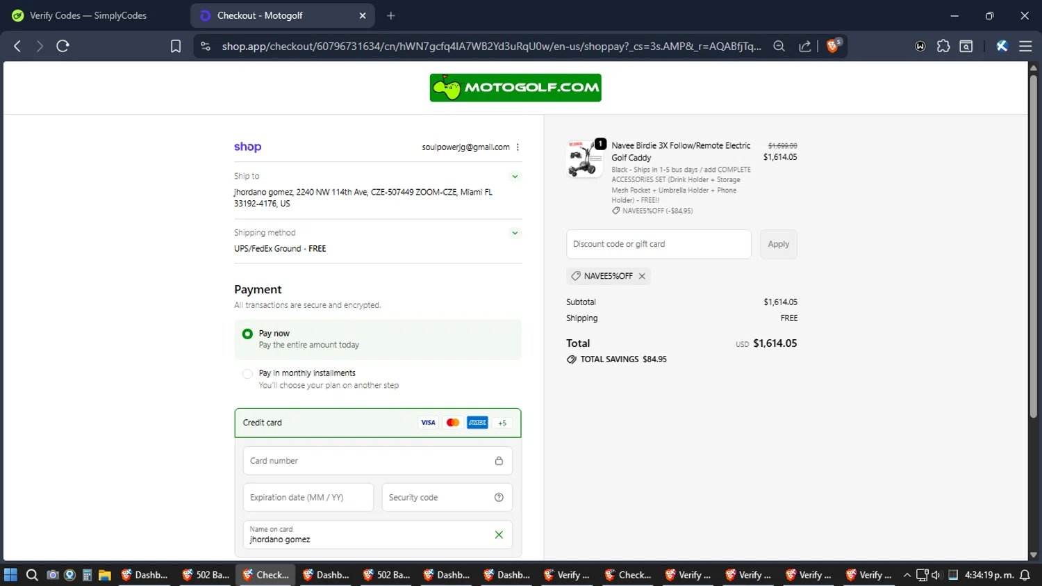1042x586 pixels.
Task: Choose the Credit card payment method
Action: [378, 423]
